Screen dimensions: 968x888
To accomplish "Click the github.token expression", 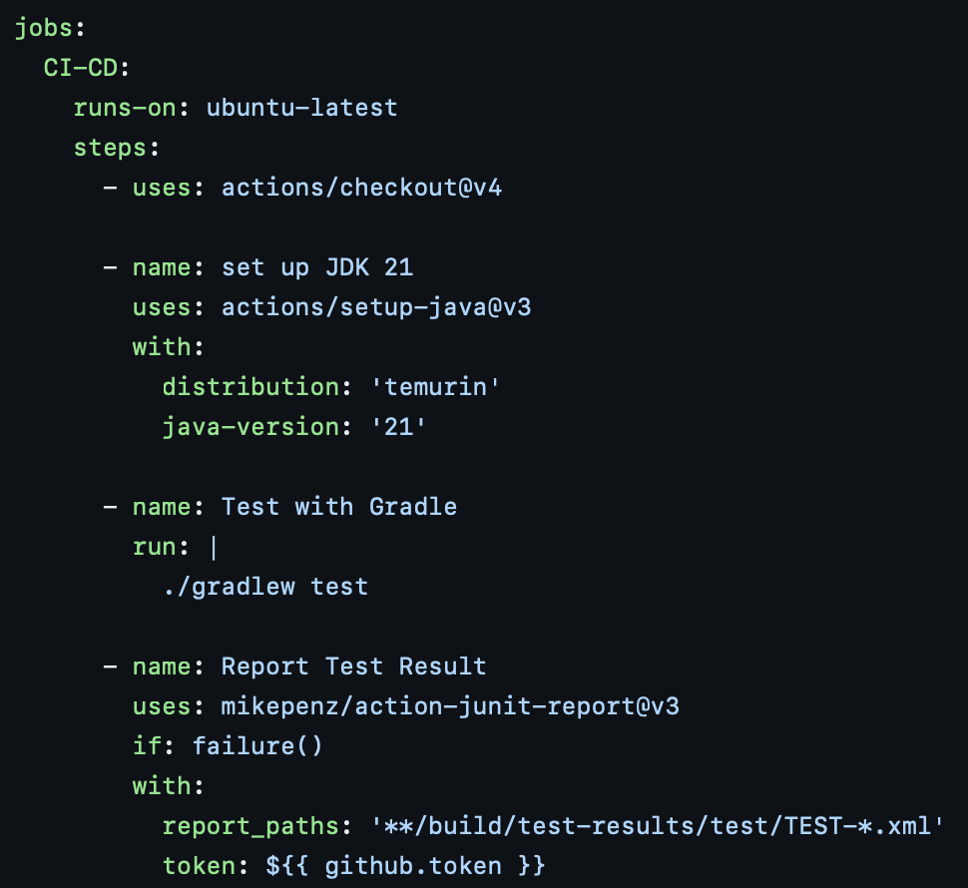I will [405, 866].
